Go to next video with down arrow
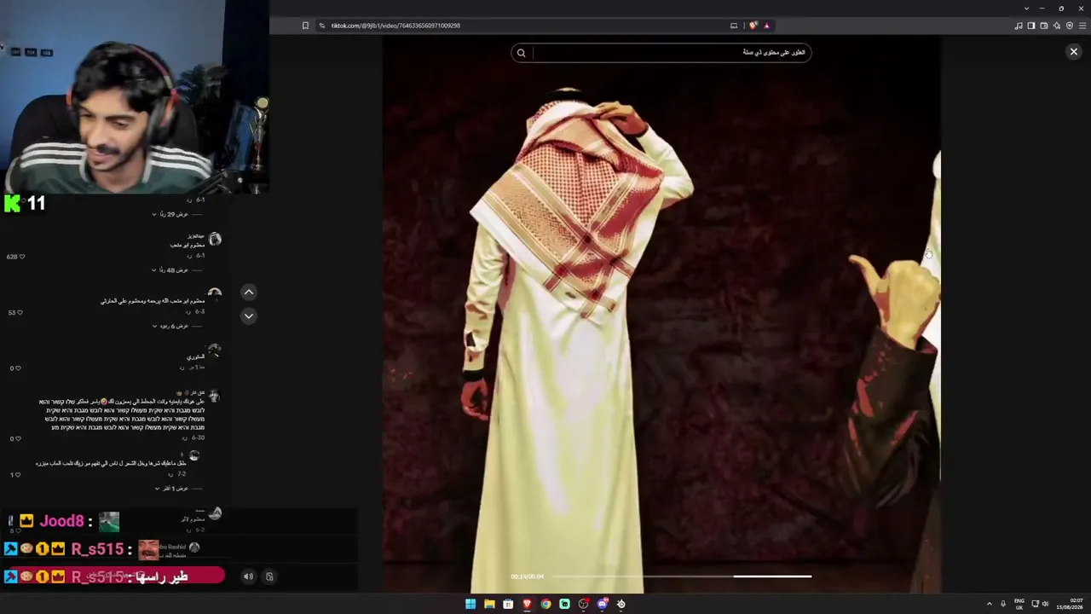Screen dimensions: 1091x614 [249, 316]
